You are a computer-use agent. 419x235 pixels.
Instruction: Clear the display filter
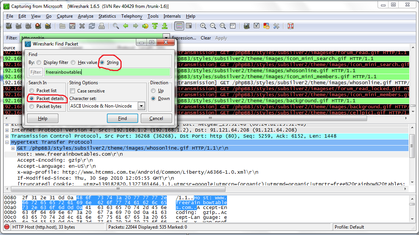tap(206, 38)
